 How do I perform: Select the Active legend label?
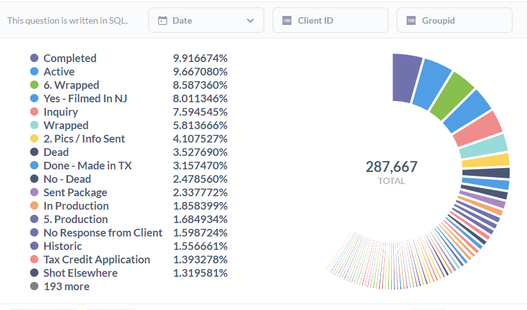(x=59, y=72)
